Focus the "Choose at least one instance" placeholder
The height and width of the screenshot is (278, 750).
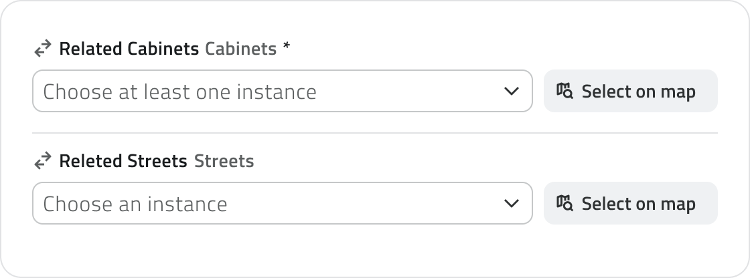click(179, 92)
